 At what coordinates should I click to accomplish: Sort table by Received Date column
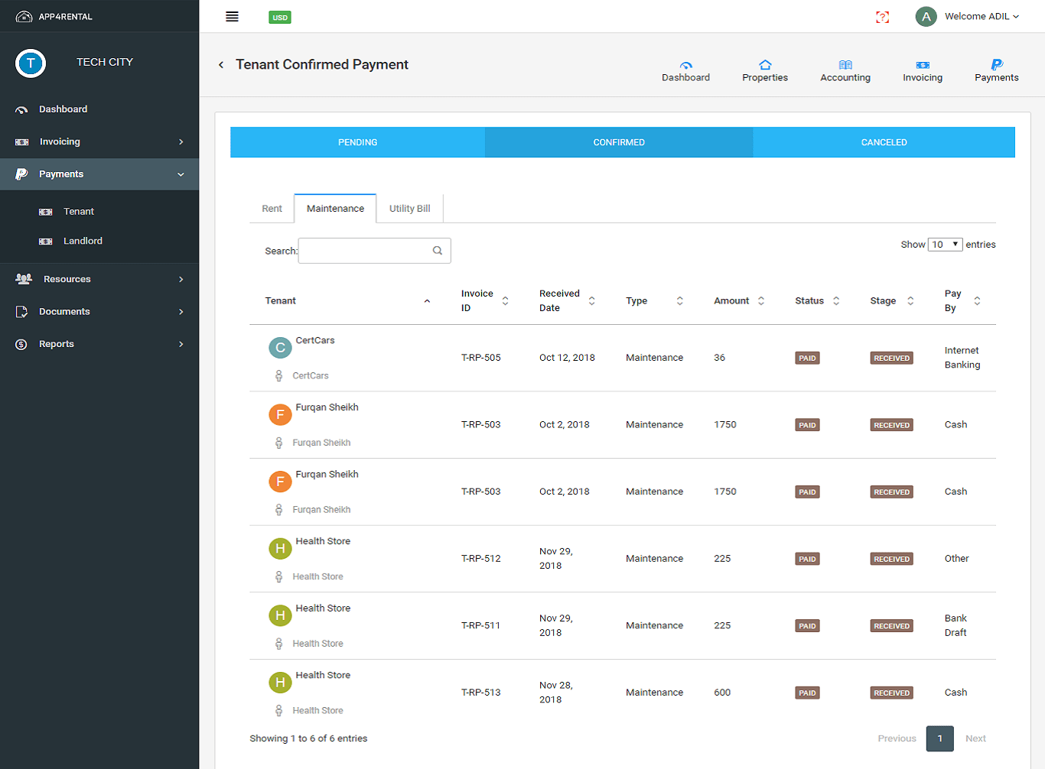click(591, 301)
